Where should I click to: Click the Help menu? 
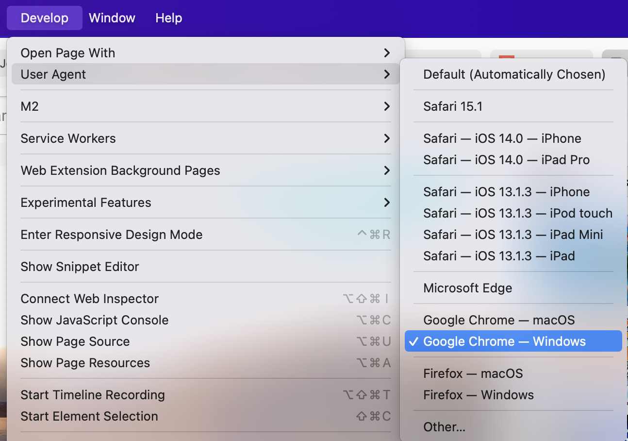(168, 18)
